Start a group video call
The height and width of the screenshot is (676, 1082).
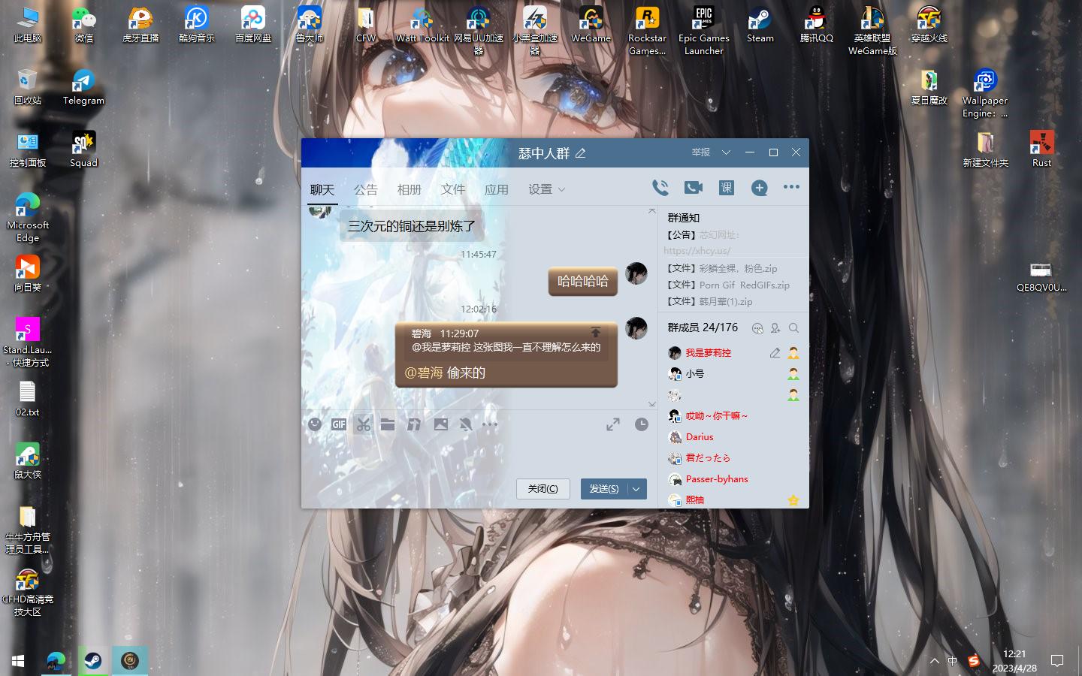pyautogui.click(x=694, y=188)
